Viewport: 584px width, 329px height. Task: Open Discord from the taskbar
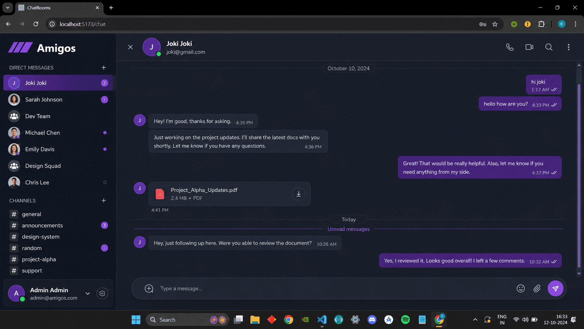coord(372,320)
